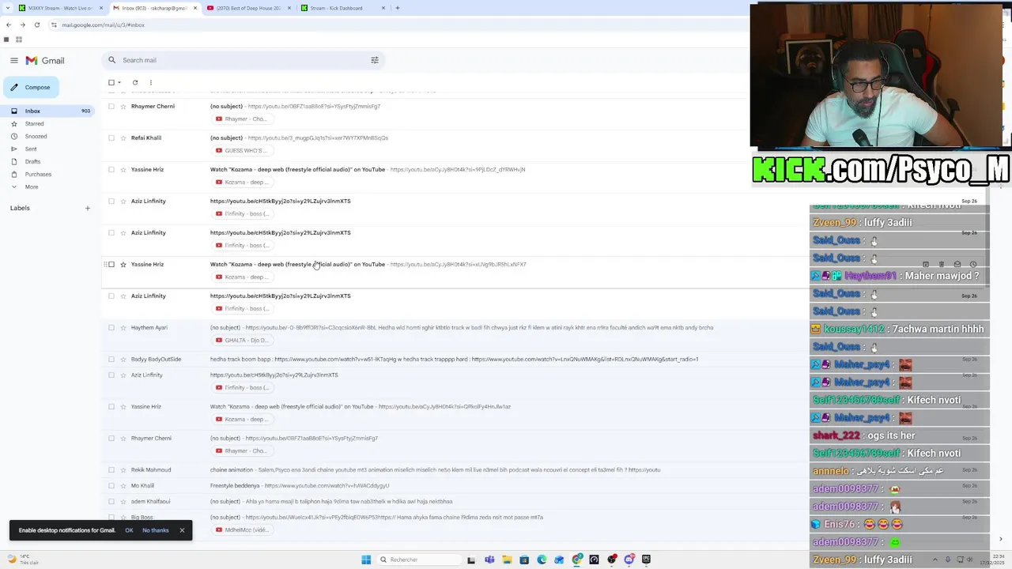The width and height of the screenshot is (1012, 569).
Task: Open Microsoft Teams from the taskbar
Action: click(x=489, y=560)
